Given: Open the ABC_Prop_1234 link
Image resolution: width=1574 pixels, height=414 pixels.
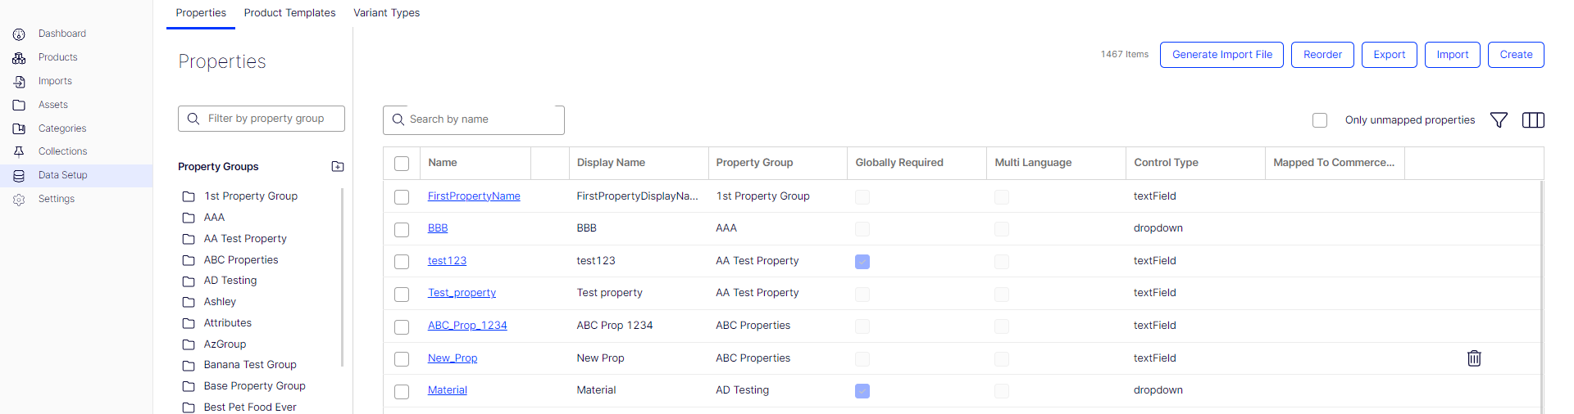Looking at the screenshot, I should (467, 326).
